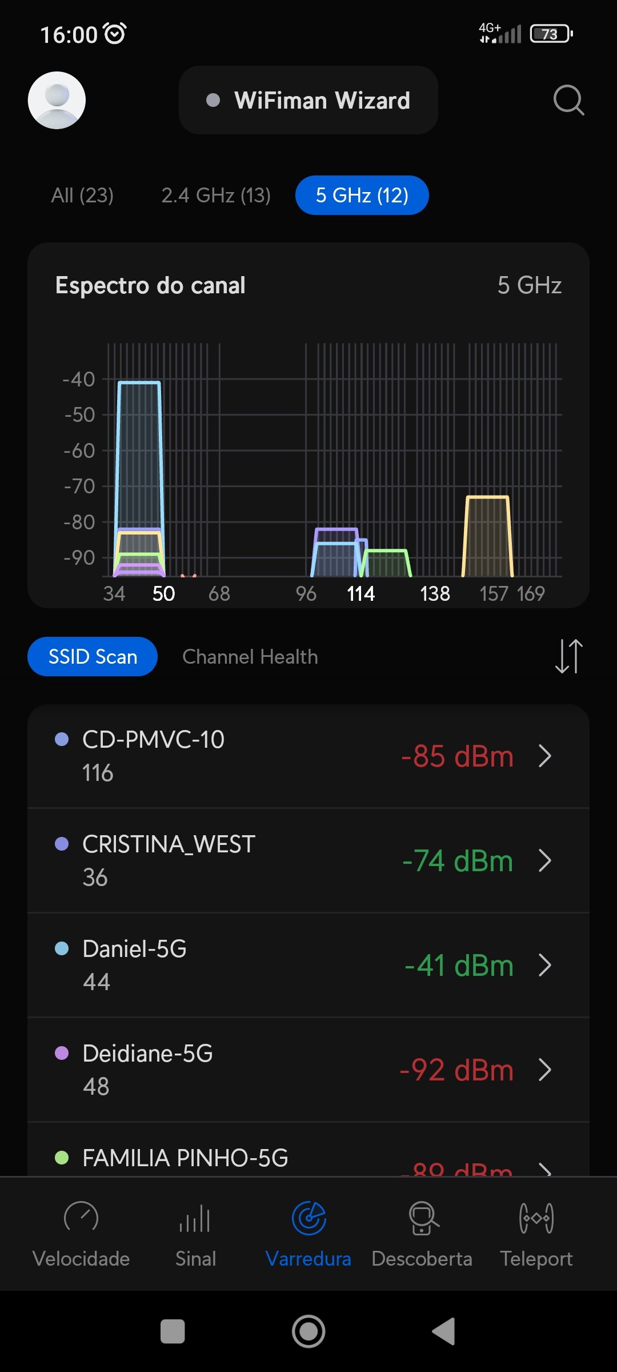This screenshot has height=1372, width=617.
Task: Open the user profile avatar
Action: [x=57, y=101]
